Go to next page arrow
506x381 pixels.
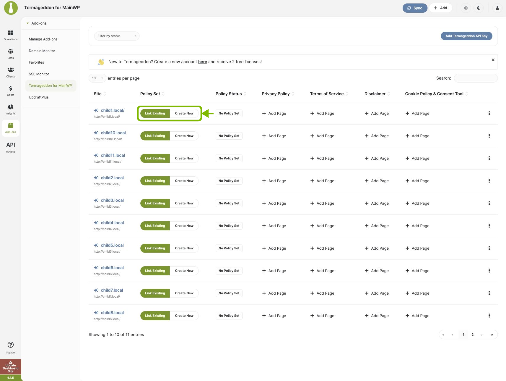(x=482, y=335)
